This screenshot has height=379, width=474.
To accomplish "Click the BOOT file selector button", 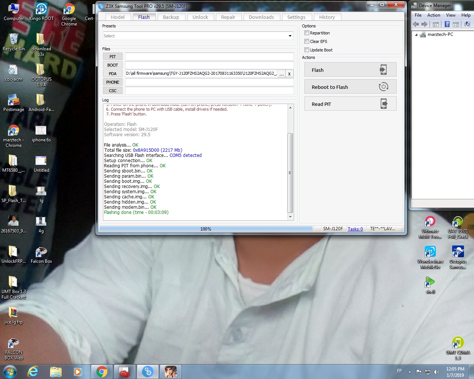I will 113,65.
